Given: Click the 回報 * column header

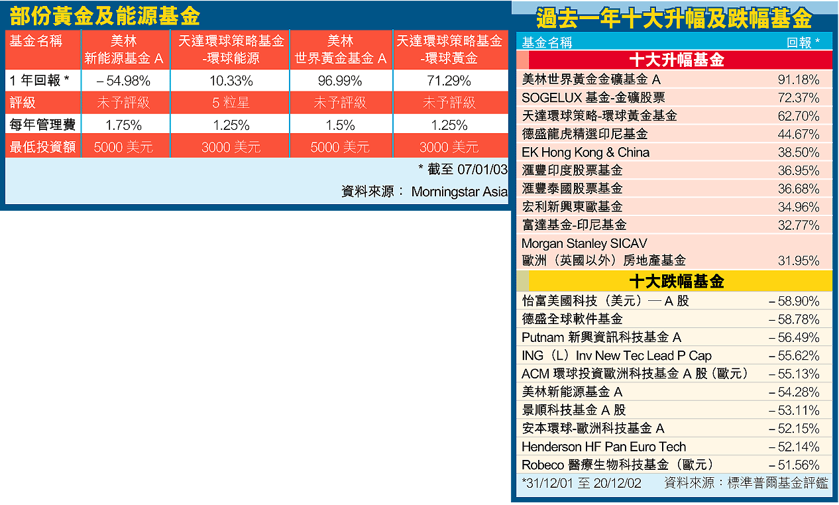Looking at the screenshot, I should 803,42.
